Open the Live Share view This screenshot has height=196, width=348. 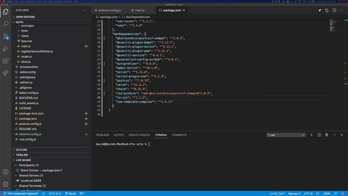5,72
